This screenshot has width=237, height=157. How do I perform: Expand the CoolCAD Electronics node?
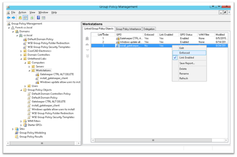(x=21, y=51)
